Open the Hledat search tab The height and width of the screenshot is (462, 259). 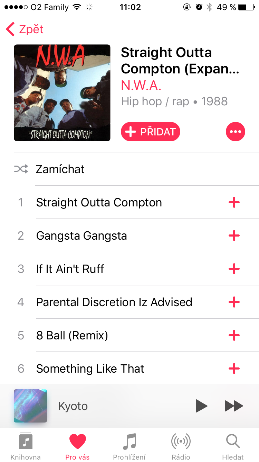(x=233, y=446)
